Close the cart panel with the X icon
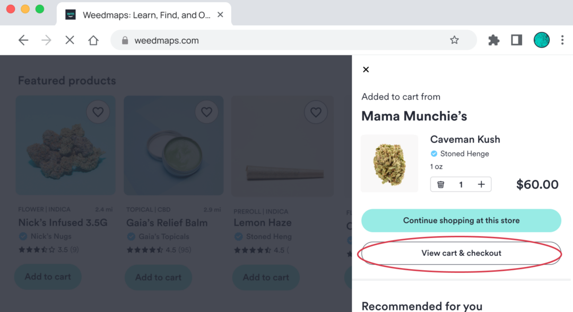 tap(366, 69)
